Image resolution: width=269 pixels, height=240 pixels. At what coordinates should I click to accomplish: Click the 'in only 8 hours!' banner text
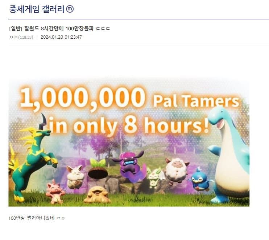click(129, 125)
